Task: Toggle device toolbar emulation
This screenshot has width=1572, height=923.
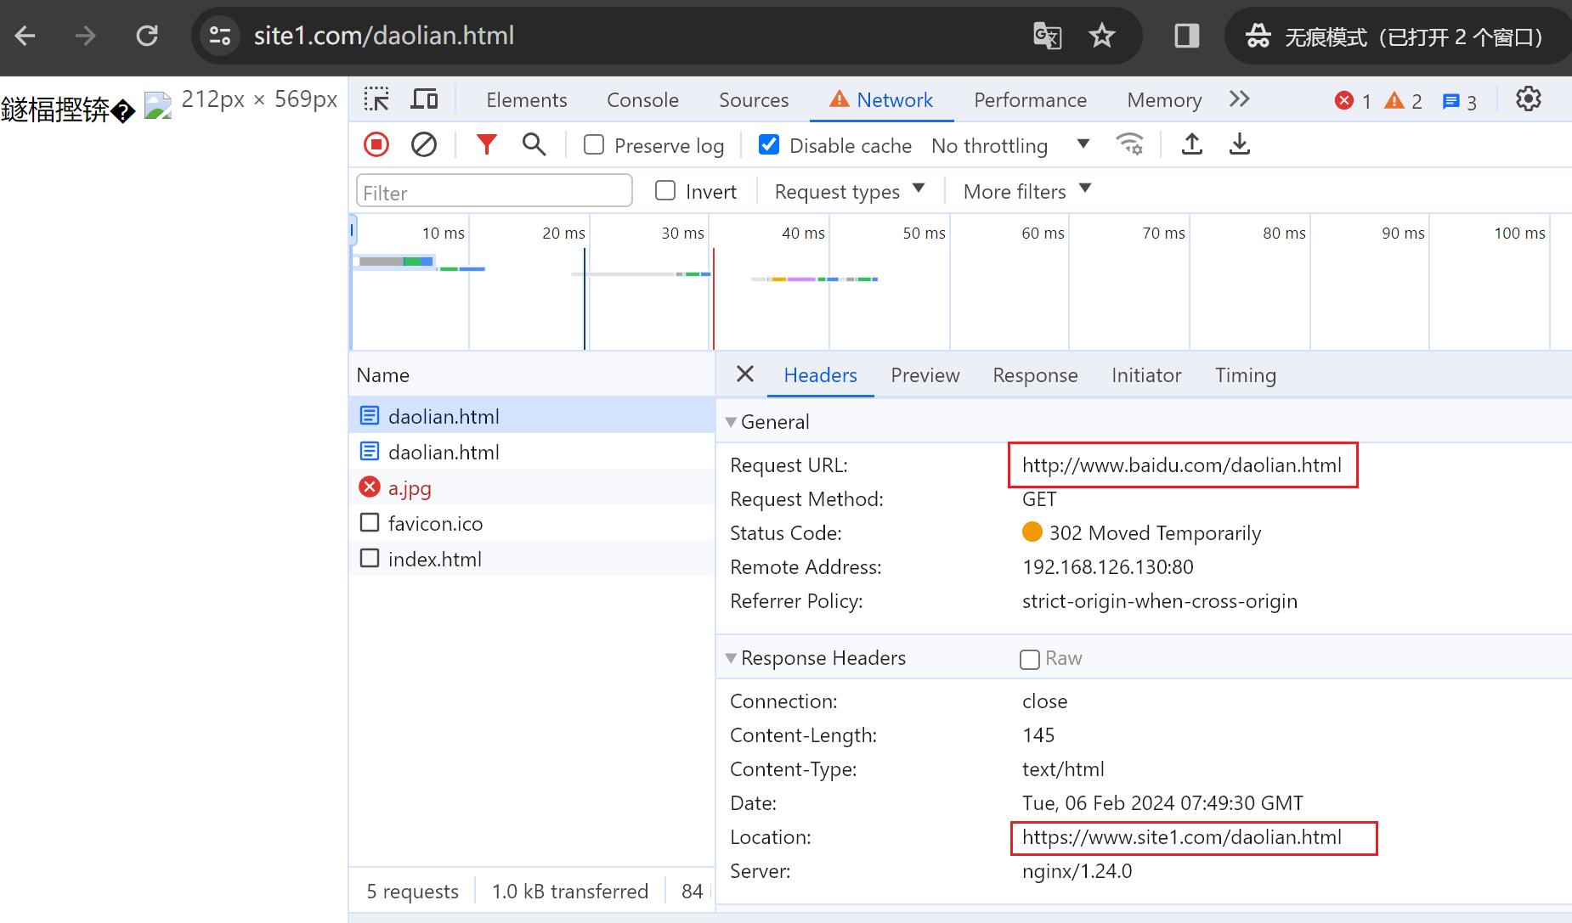Action: pos(424,99)
